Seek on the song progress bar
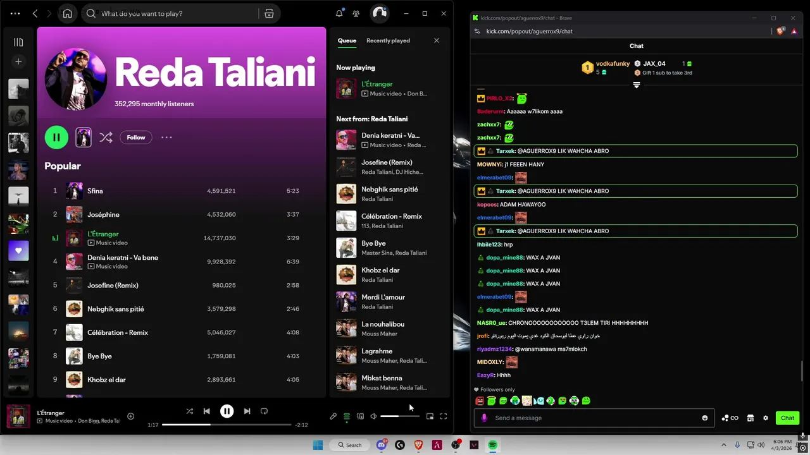This screenshot has height=455, width=810. pyautogui.click(x=227, y=425)
